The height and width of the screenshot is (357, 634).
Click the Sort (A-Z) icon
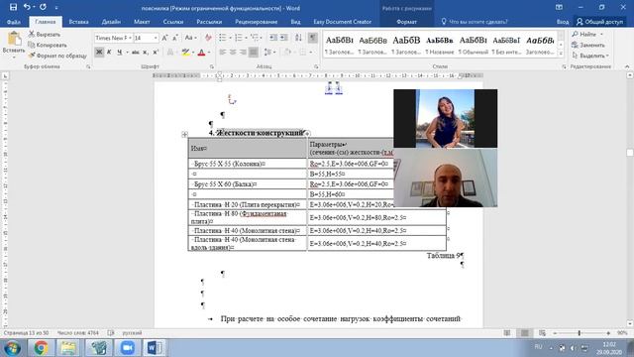click(x=298, y=38)
